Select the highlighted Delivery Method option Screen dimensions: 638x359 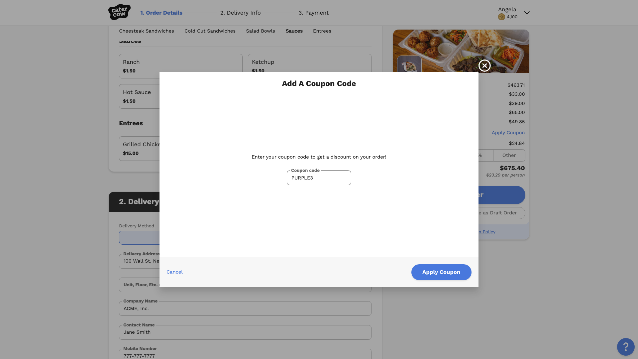(x=139, y=238)
